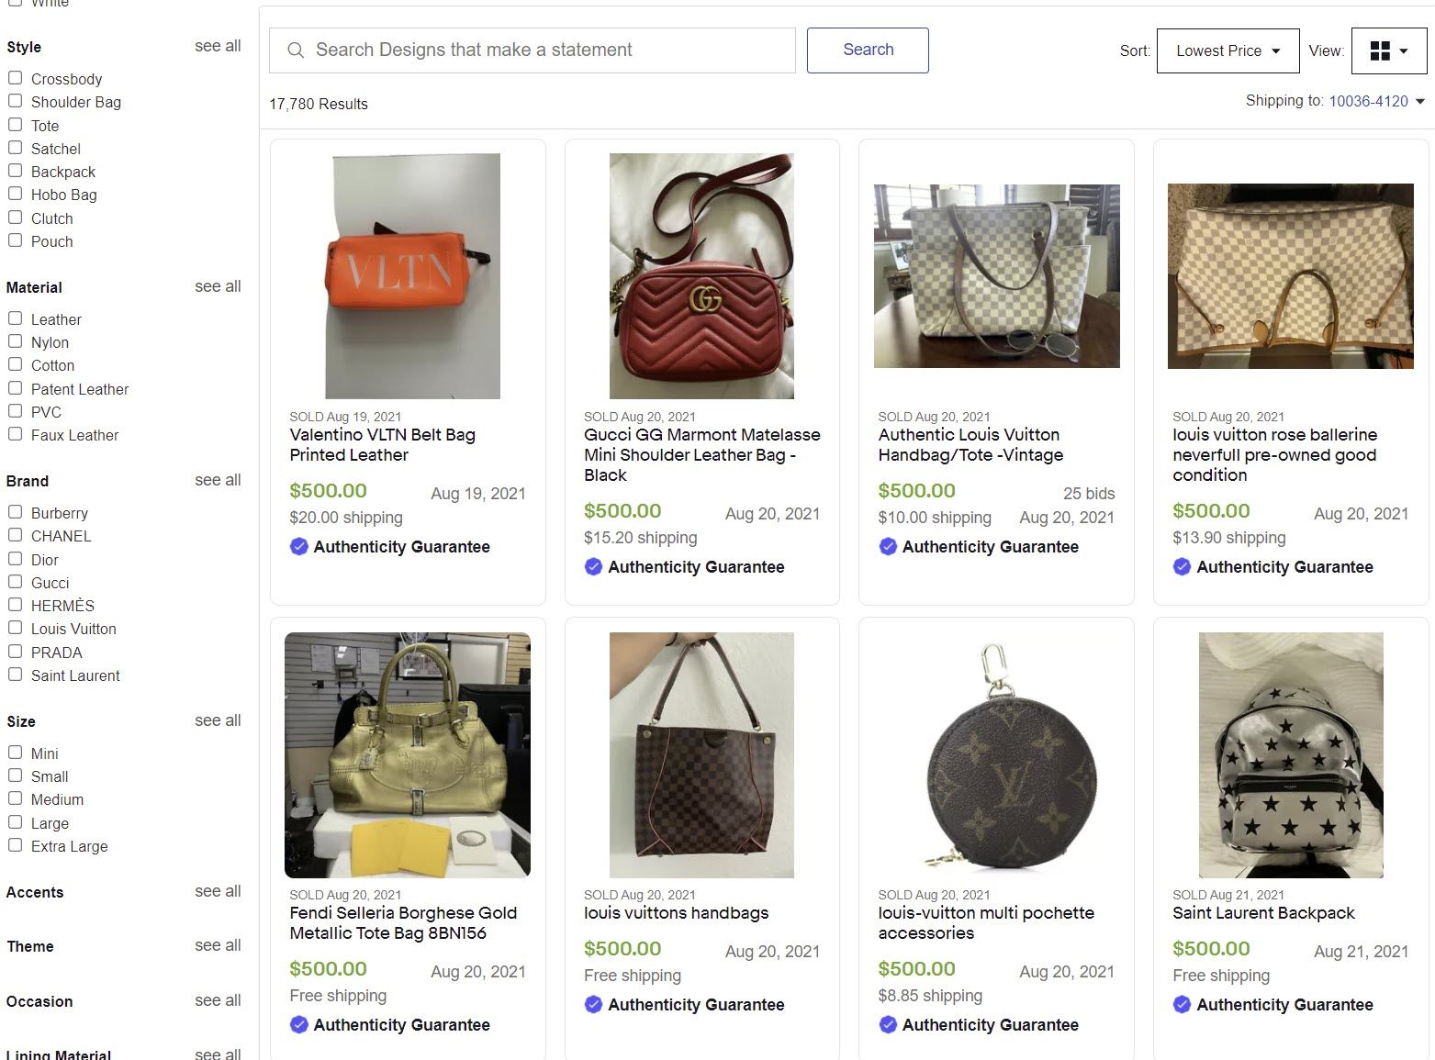Tick the Tote style checkbox
This screenshot has height=1060, width=1435.
pyautogui.click(x=15, y=125)
